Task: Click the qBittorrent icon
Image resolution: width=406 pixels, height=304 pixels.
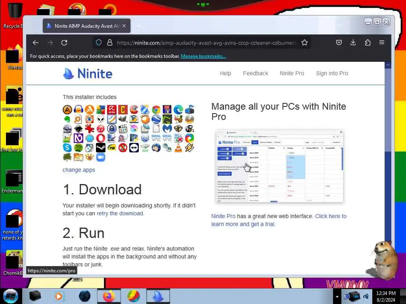Action: click(145, 138)
